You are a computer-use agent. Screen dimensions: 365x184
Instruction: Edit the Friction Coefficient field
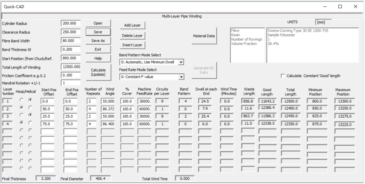click(71, 75)
